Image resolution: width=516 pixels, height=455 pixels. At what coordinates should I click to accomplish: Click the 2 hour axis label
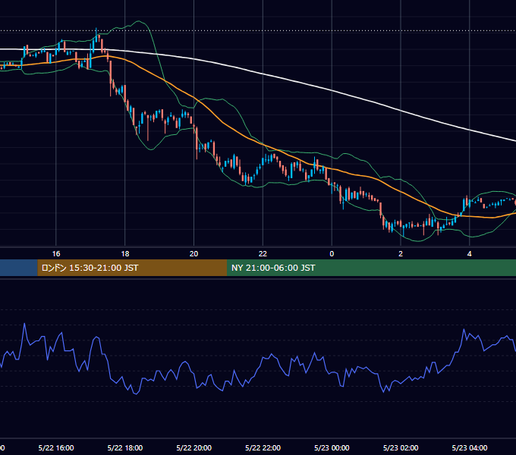tap(401, 254)
